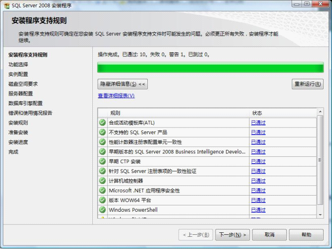This screenshot has height=249, width=332.
Task: Click the green check icon beside 计算机域控制器
Action: [102, 181]
